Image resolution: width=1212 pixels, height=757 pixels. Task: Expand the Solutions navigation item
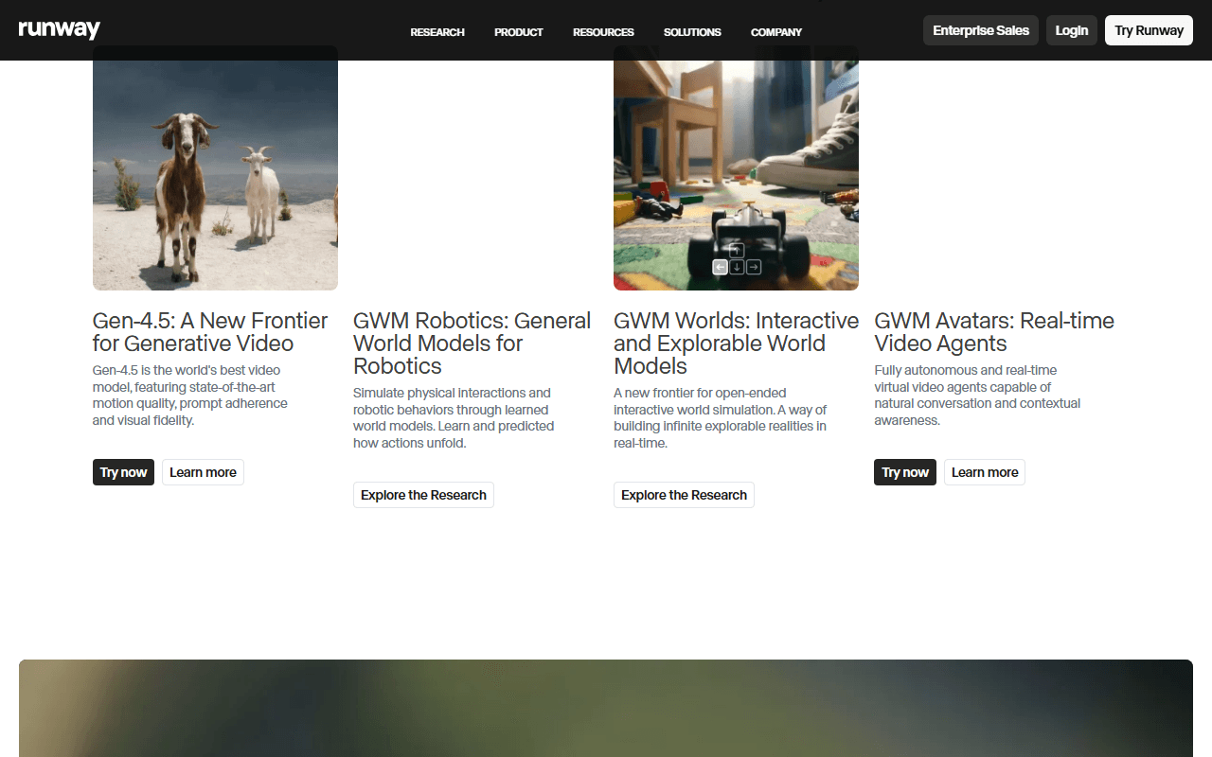692,32
